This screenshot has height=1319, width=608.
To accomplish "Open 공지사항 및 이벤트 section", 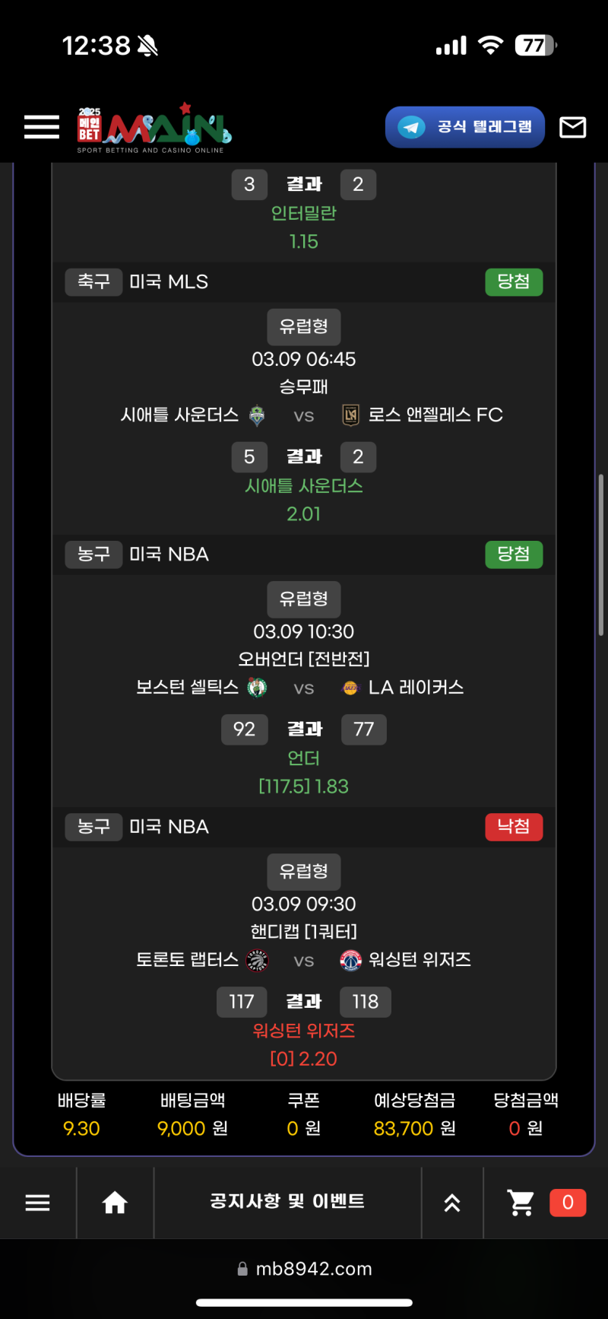I will tap(287, 1202).
